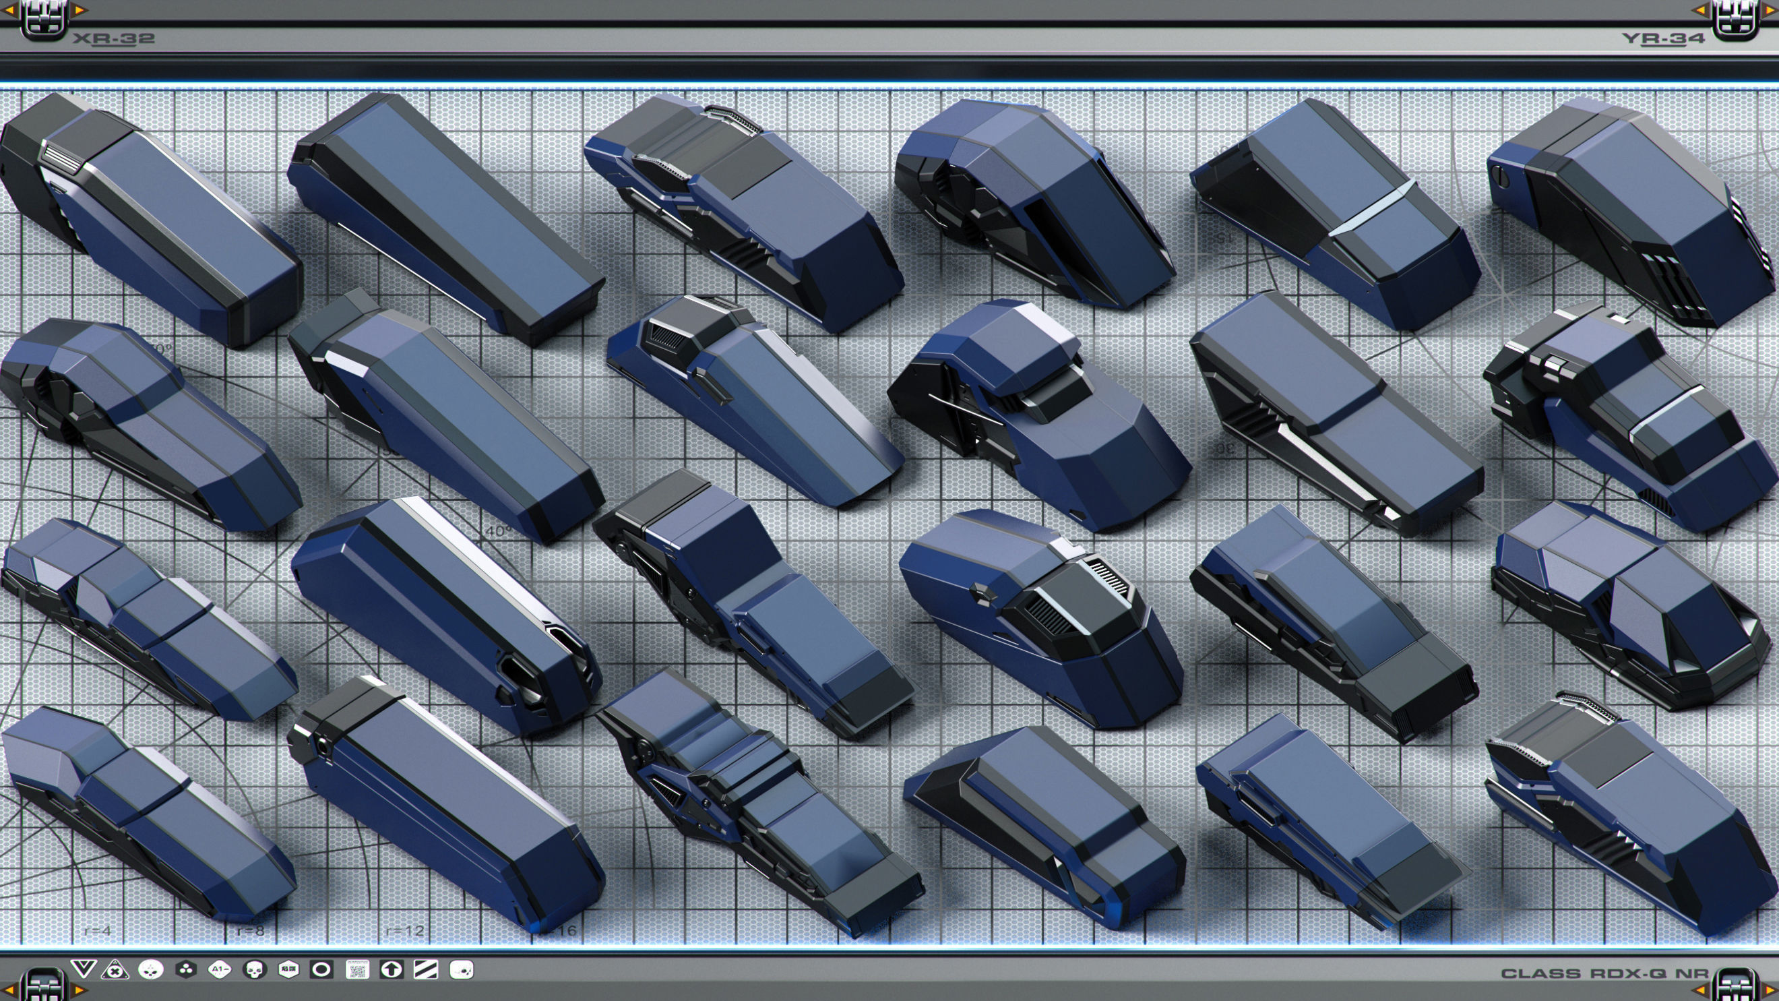Image resolution: width=1779 pixels, height=1001 pixels.
Task: Click the CLASS RDX-Q NR text
Action: tap(1604, 973)
